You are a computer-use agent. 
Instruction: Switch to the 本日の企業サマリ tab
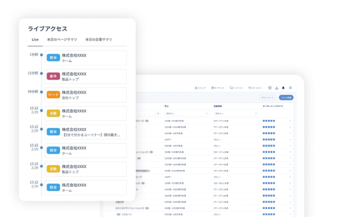[x=98, y=40]
